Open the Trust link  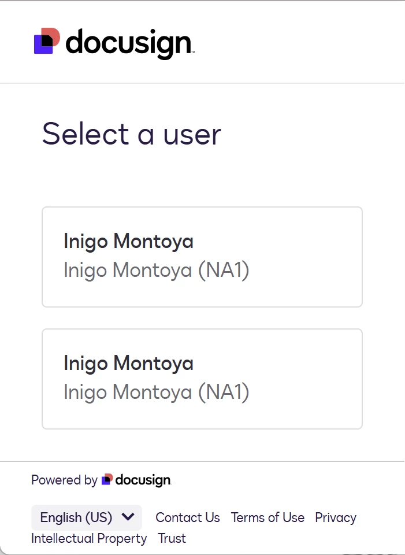pyautogui.click(x=172, y=538)
